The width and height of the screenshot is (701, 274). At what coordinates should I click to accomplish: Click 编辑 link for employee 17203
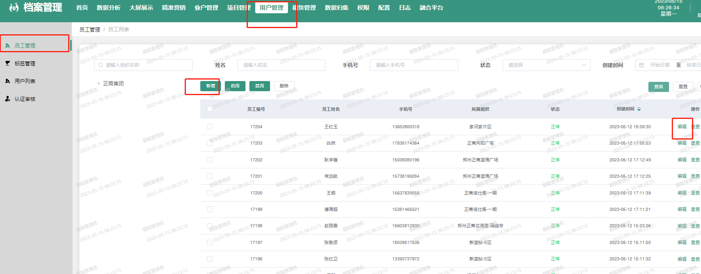point(682,143)
